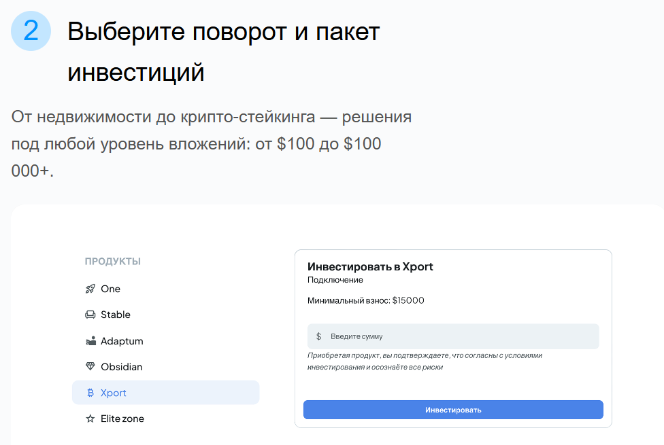Click the diamond icon beside Obsidian
This screenshot has height=445, width=664.
[x=90, y=367]
